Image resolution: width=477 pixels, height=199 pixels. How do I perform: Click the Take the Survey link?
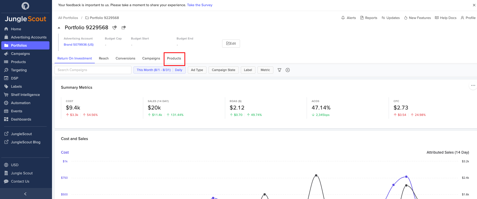tap(200, 5)
